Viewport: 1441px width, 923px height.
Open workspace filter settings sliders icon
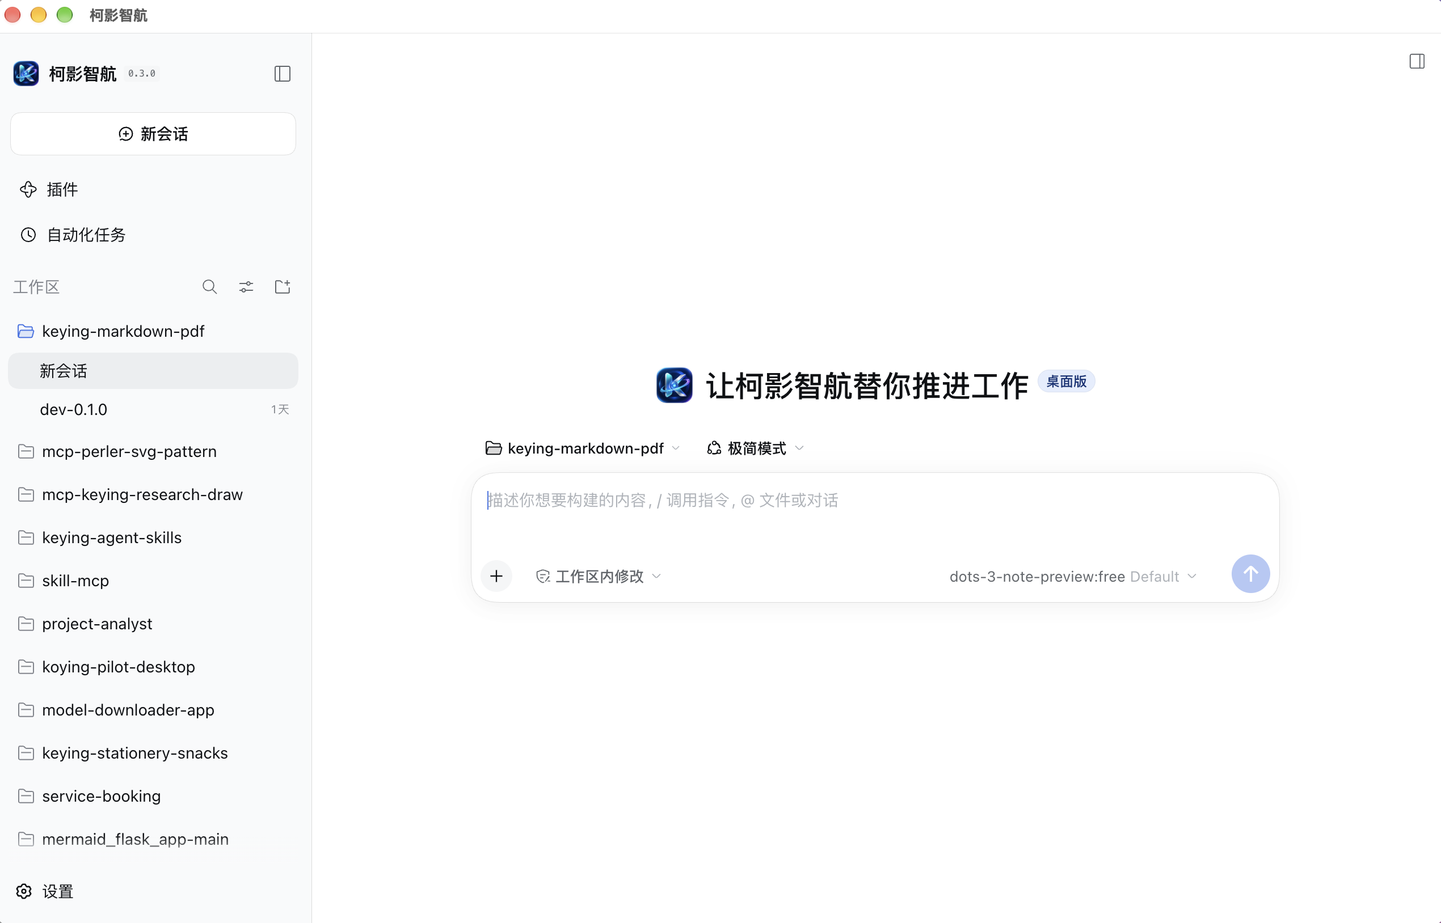246,287
